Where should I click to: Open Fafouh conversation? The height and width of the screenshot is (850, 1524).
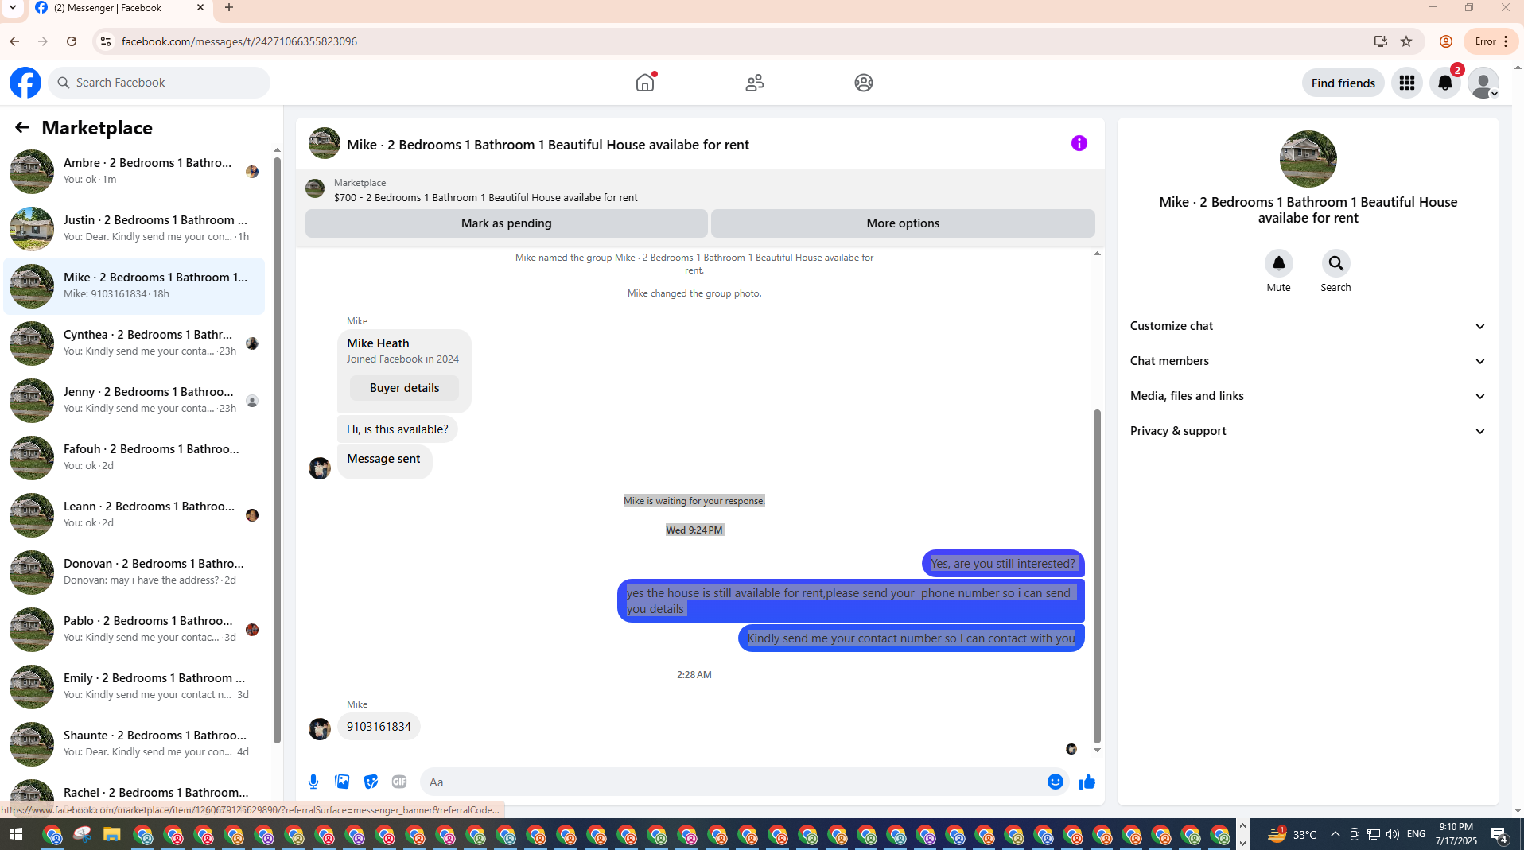pyautogui.click(x=134, y=458)
